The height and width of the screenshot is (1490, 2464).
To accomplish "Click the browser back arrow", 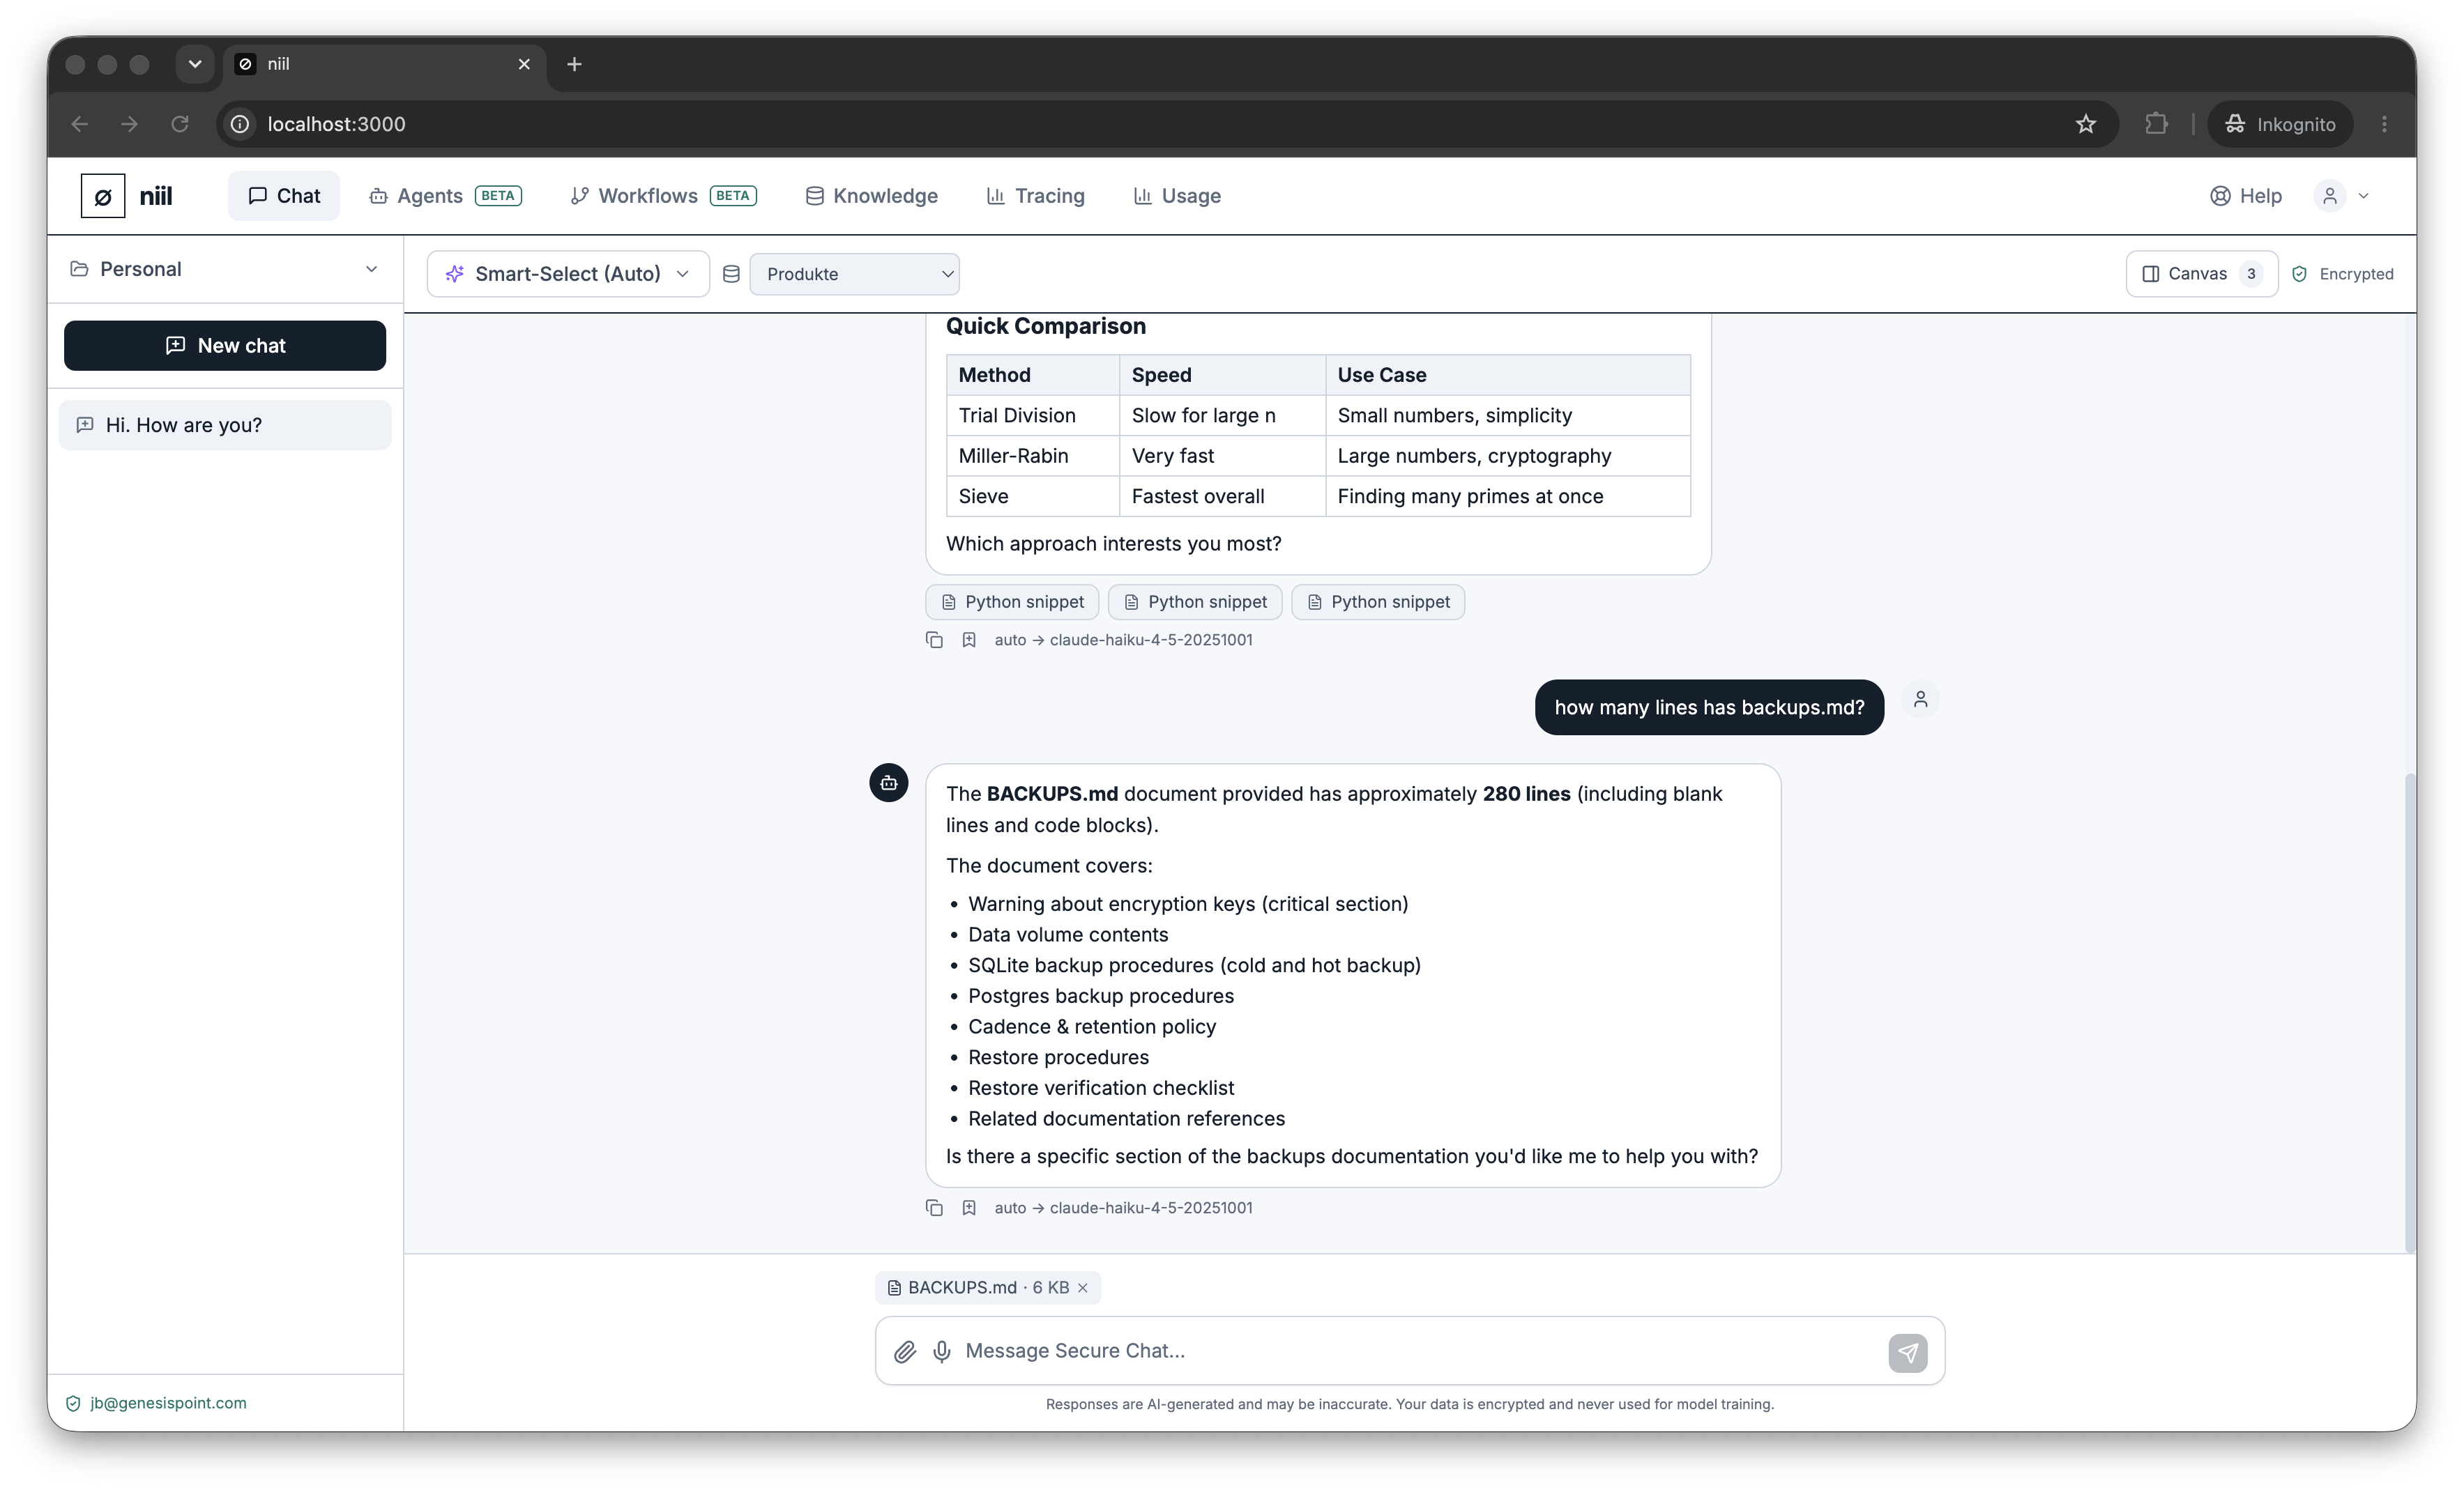I will (x=80, y=124).
